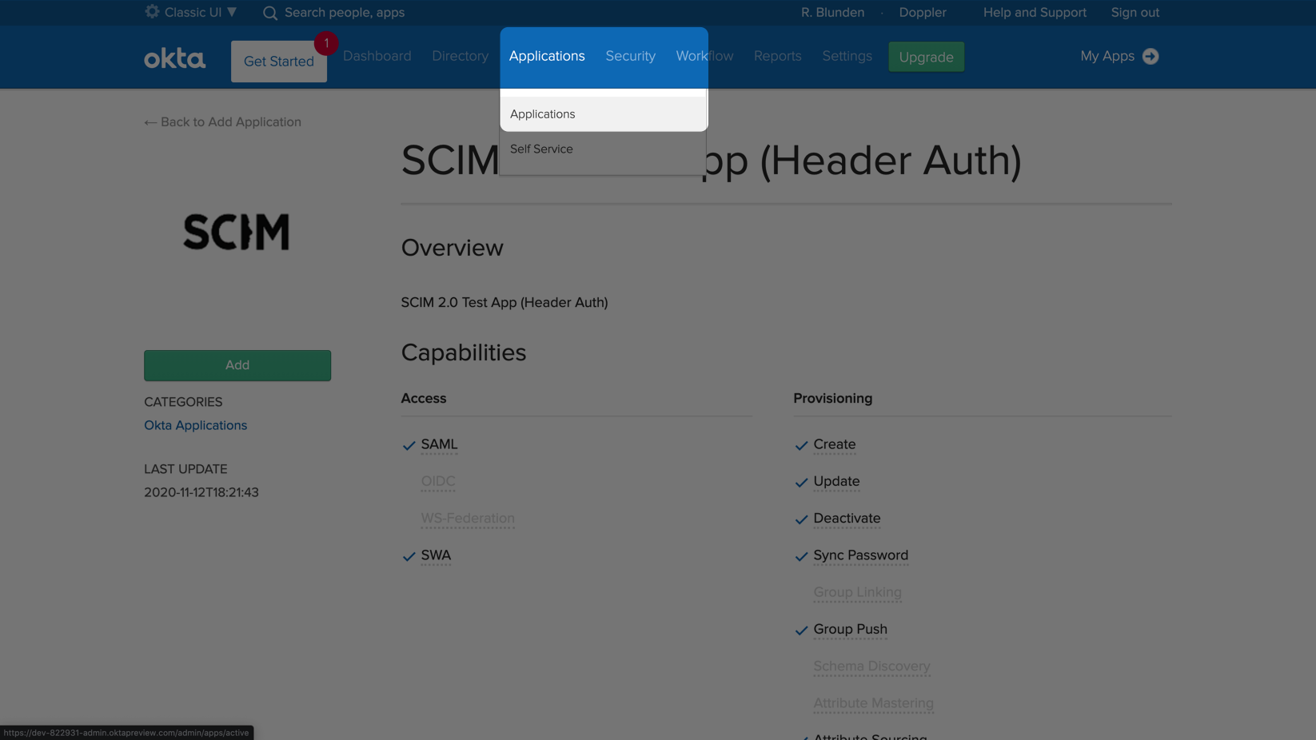Click the checkmark next to Update
The width and height of the screenshot is (1316, 740).
(x=801, y=483)
